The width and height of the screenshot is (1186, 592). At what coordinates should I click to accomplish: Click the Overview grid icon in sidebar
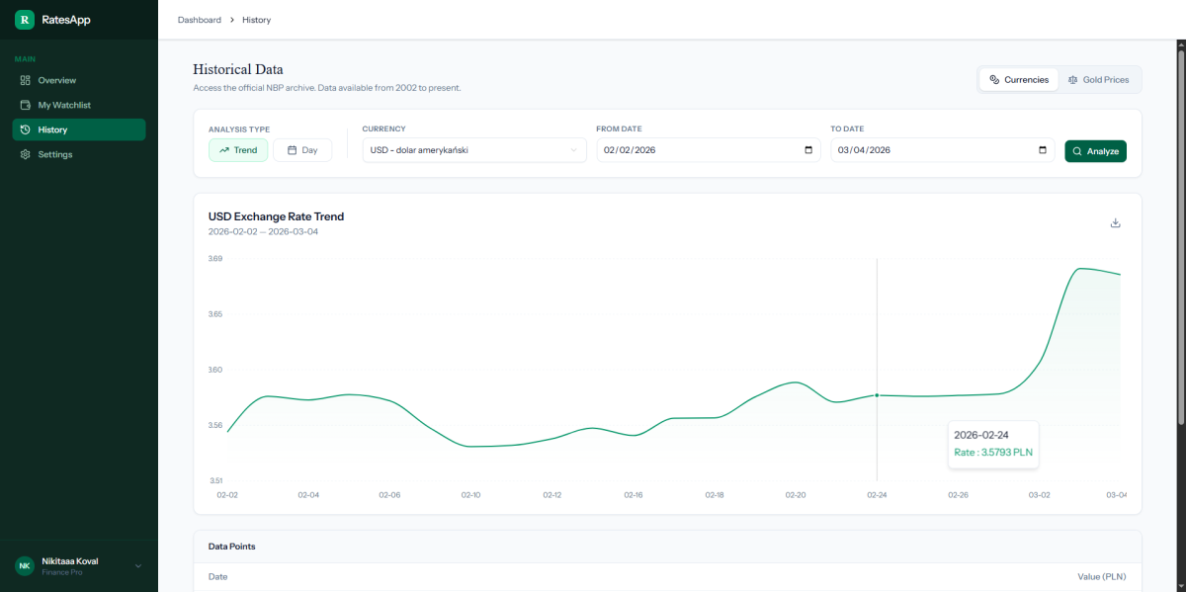(26, 80)
